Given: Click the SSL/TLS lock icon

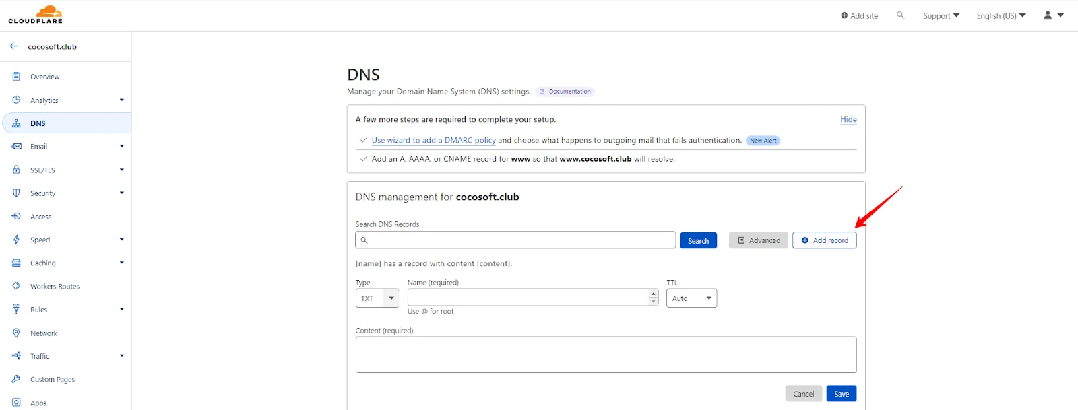Looking at the screenshot, I should click(16, 170).
